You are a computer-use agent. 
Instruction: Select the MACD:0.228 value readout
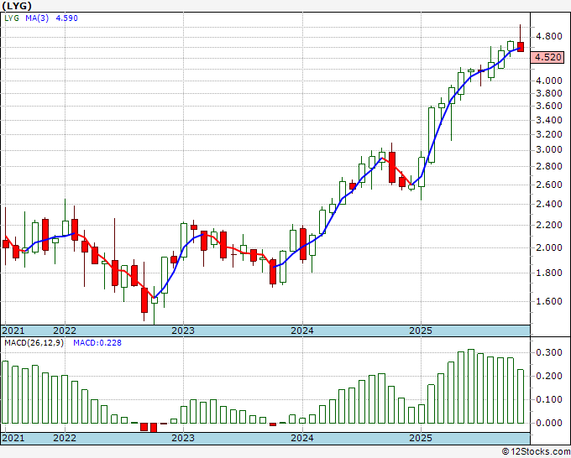[x=97, y=343]
